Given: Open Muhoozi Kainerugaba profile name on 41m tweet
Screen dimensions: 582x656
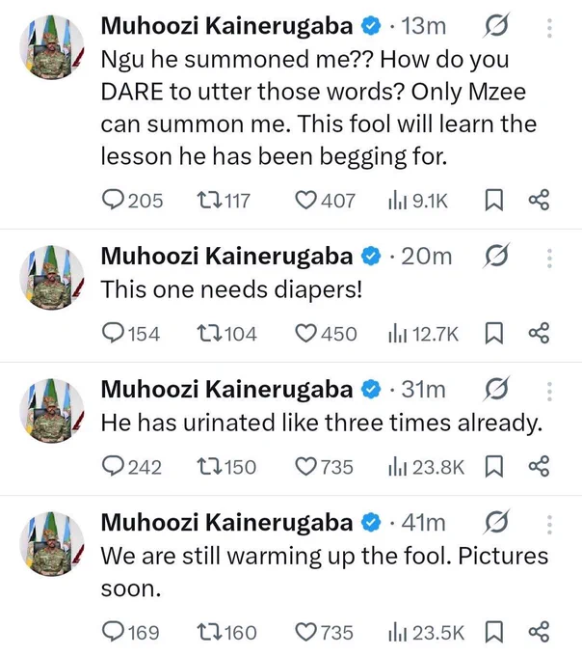Looking at the screenshot, I should pos(226,522).
